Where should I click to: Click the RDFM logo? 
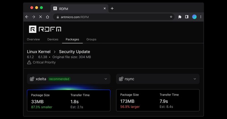45,29
